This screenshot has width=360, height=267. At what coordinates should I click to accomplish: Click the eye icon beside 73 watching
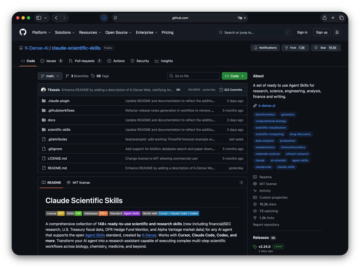(255, 211)
